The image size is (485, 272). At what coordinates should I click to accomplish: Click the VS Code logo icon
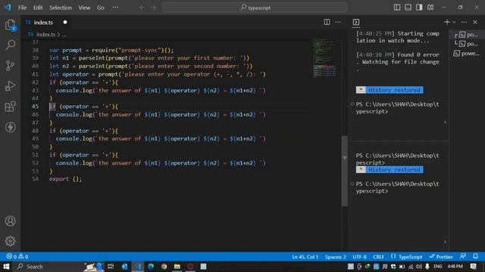point(8,8)
